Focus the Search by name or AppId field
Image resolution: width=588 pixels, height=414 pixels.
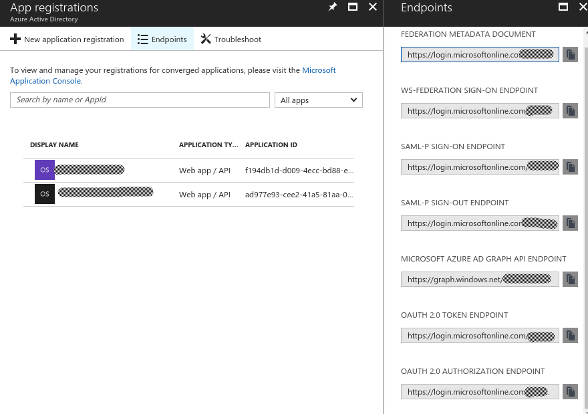point(140,100)
